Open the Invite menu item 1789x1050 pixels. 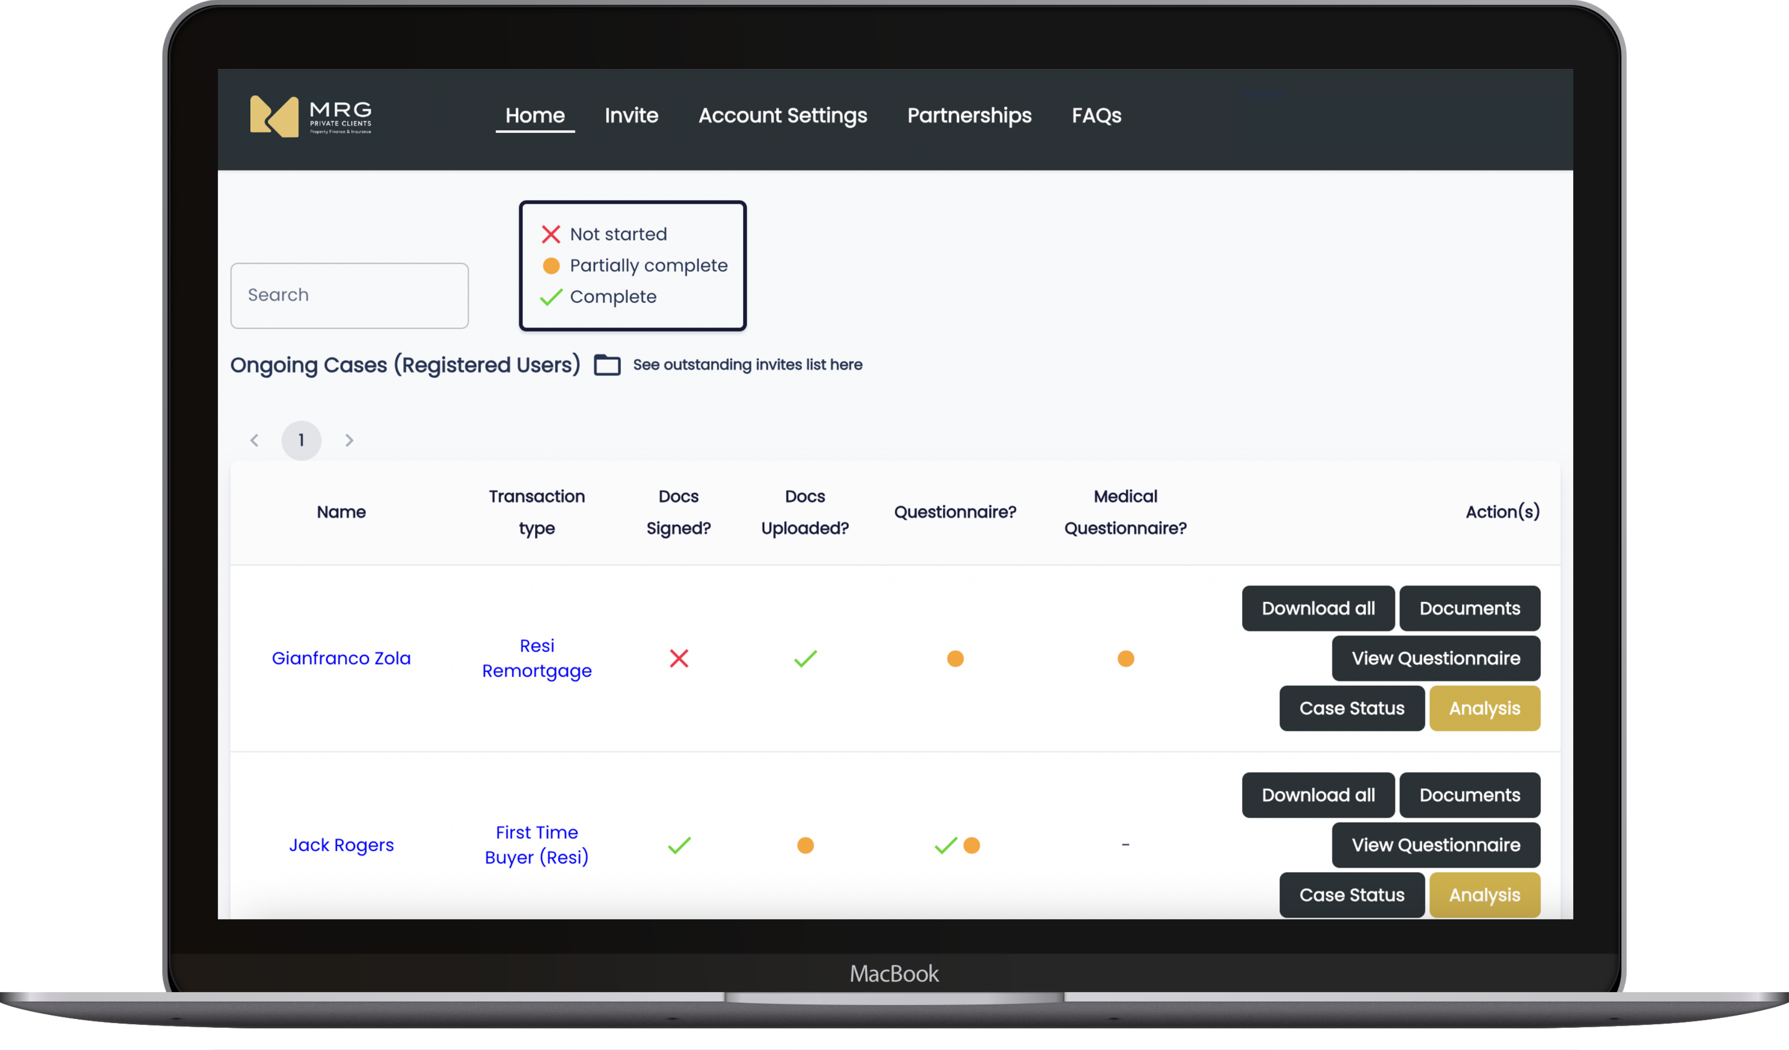(631, 116)
